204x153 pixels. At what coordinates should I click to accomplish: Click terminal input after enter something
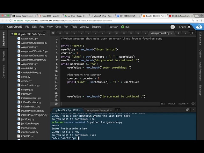[78, 138]
